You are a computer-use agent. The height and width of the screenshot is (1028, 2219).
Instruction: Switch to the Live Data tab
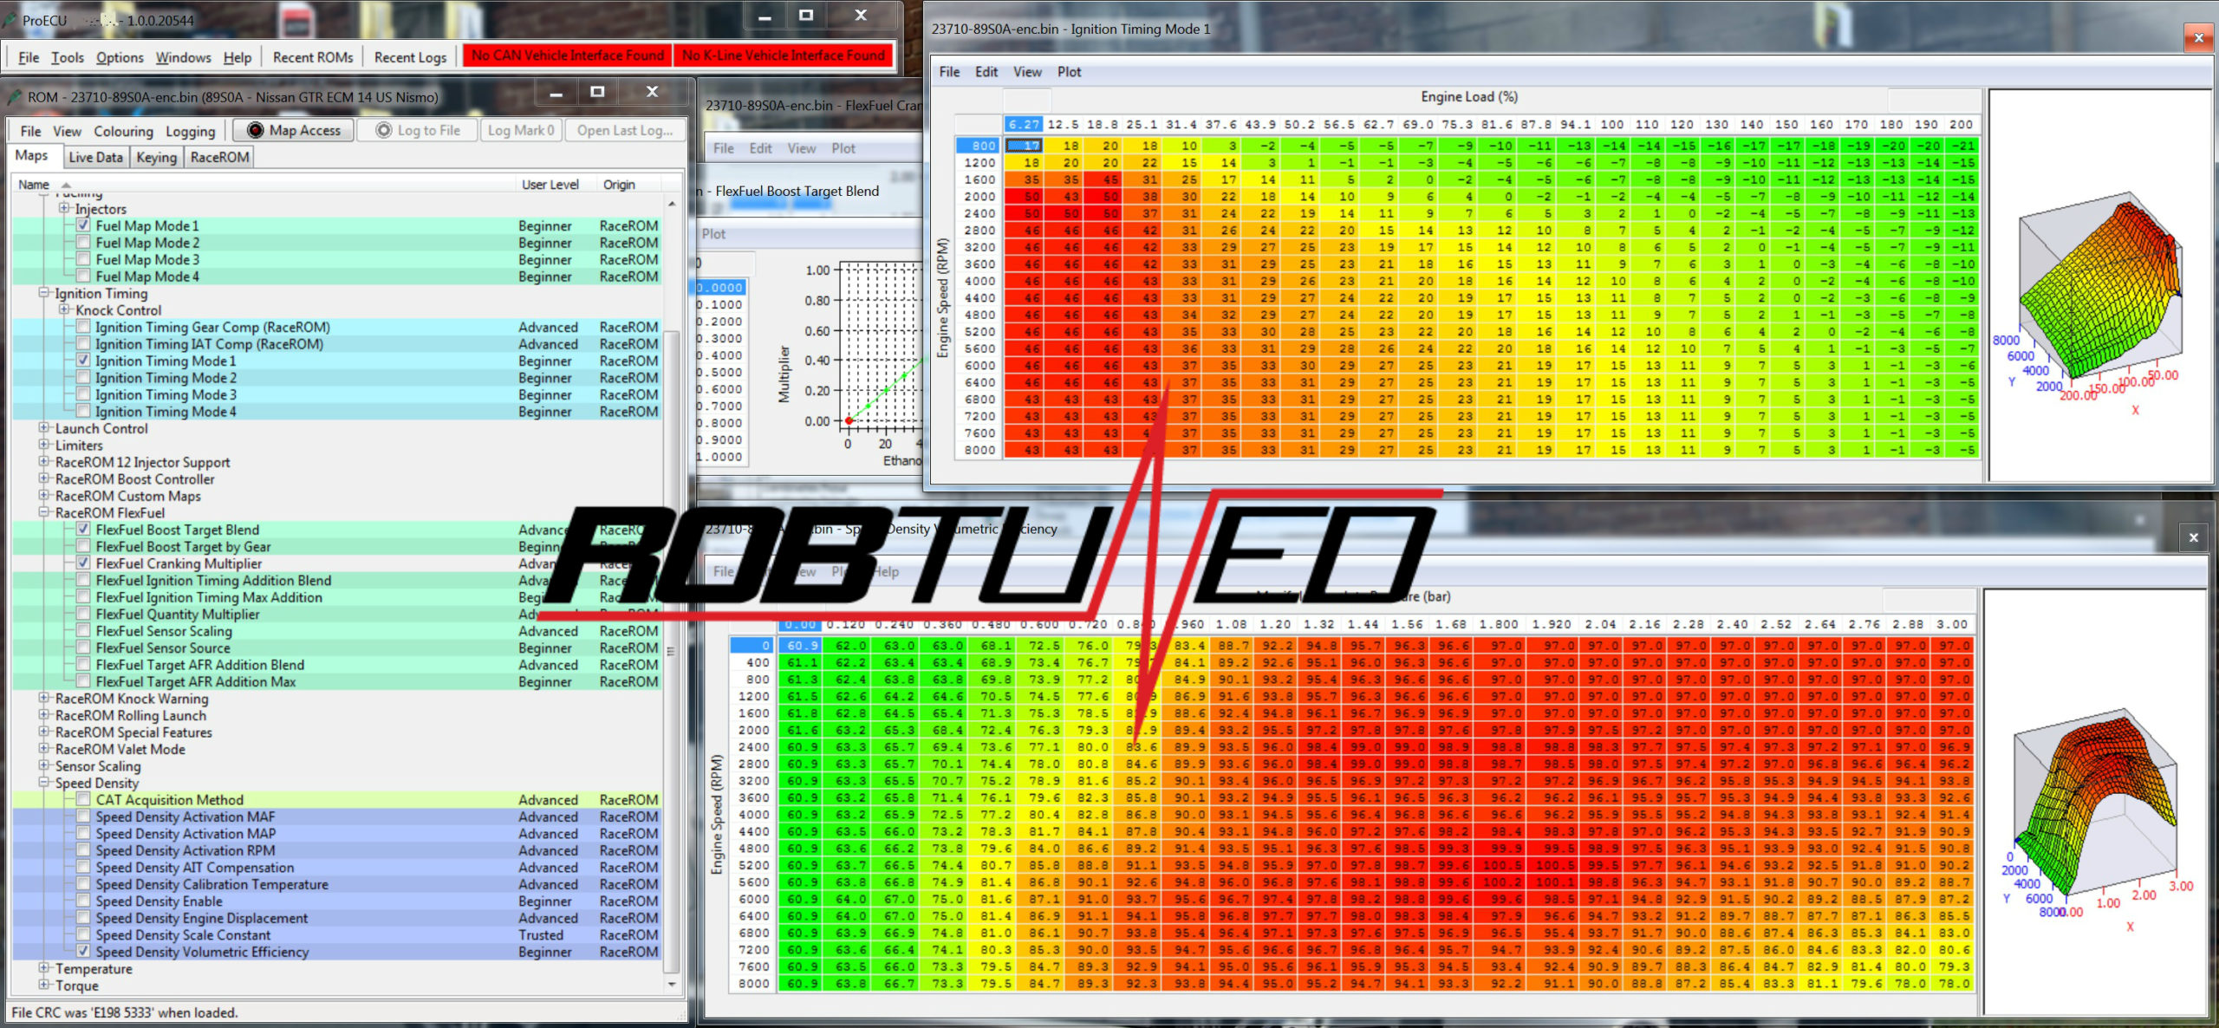(x=95, y=157)
